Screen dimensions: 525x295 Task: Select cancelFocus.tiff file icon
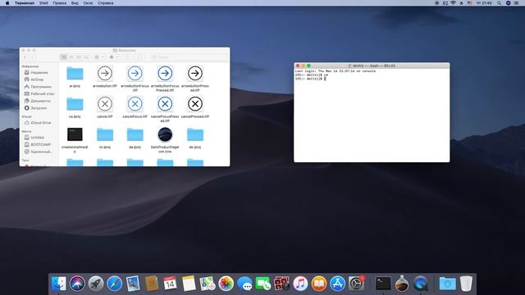[135, 104]
